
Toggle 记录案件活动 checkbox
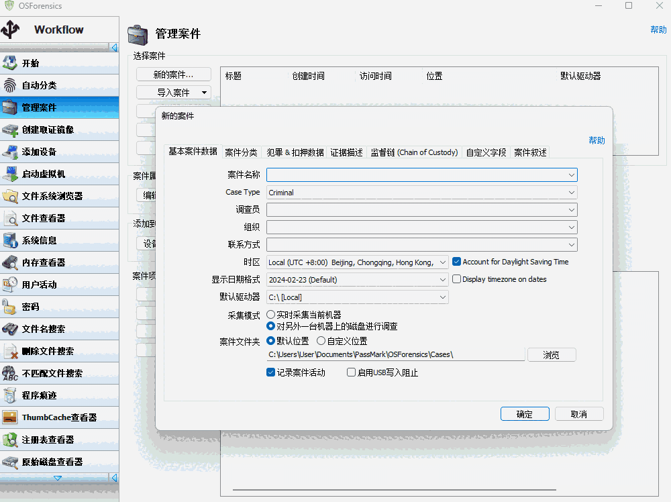tap(270, 372)
